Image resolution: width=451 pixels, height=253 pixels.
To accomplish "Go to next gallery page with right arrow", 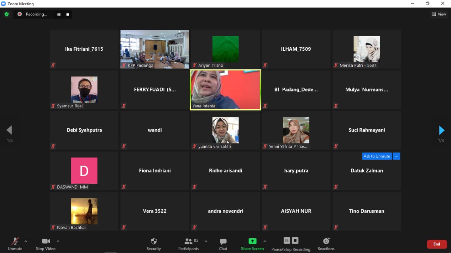I will [441, 130].
